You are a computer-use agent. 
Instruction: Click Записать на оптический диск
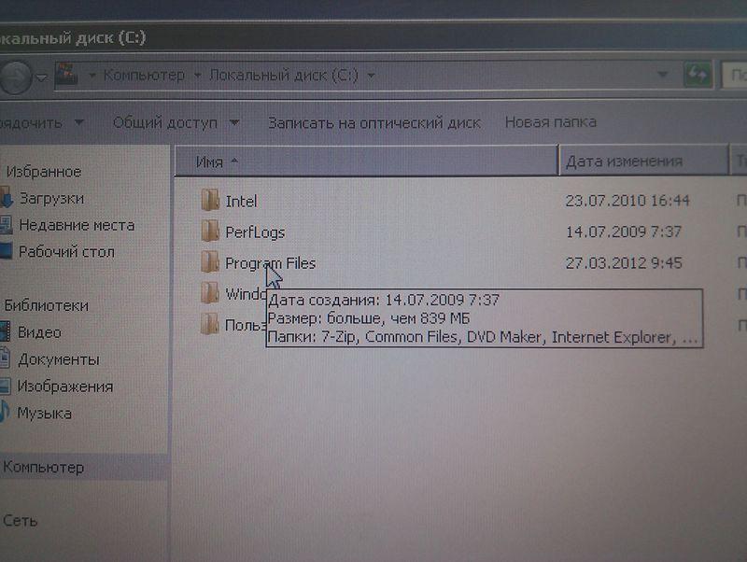[x=374, y=123]
